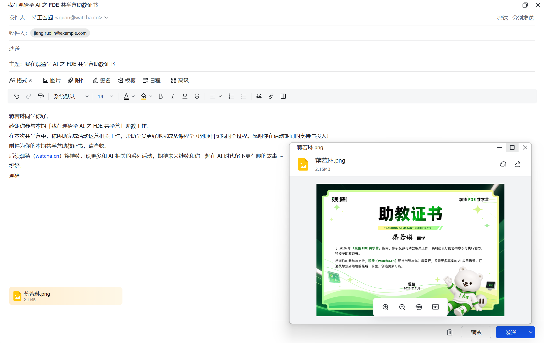Click the align icon in toolbar
This screenshot has width=544, height=343.
pos(213,96)
